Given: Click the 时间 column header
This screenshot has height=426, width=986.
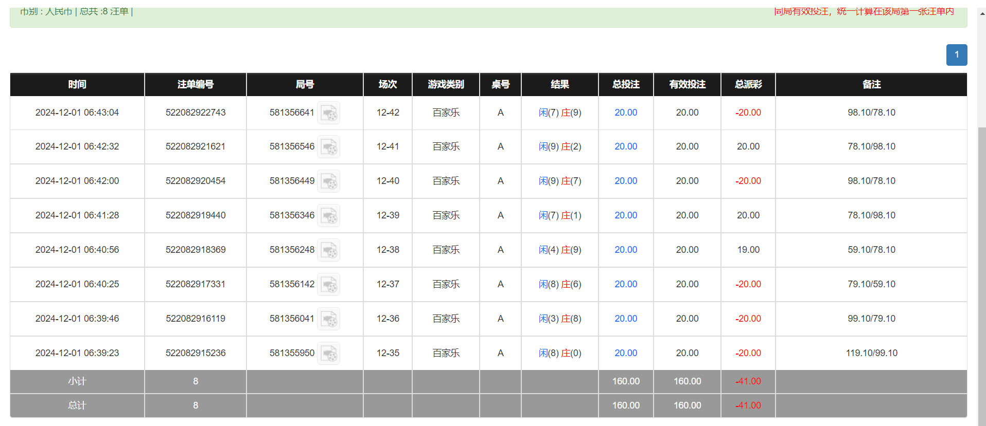Looking at the screenshot, I should click(x=77, y=84).
